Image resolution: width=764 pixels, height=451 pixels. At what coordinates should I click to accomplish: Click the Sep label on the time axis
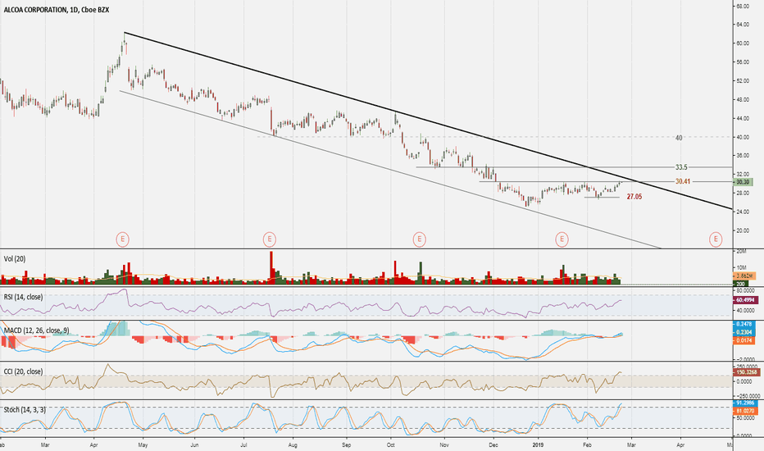(346, 444)
